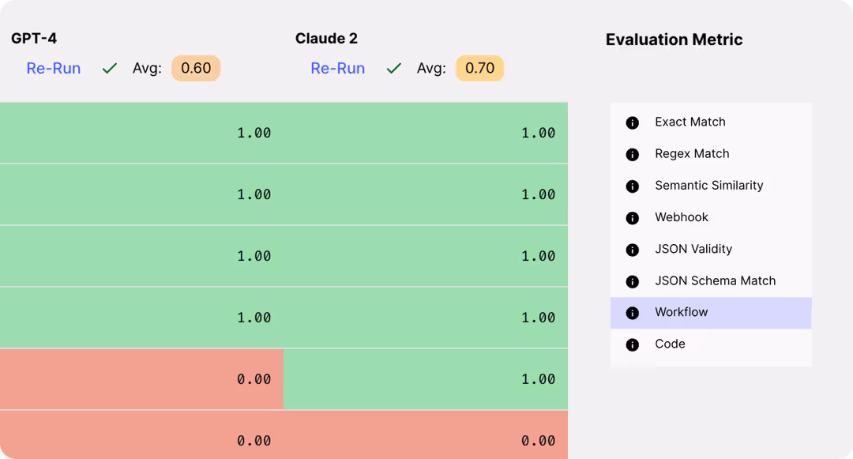Click Re-Run under GPT-4

(x=54, y=69)
